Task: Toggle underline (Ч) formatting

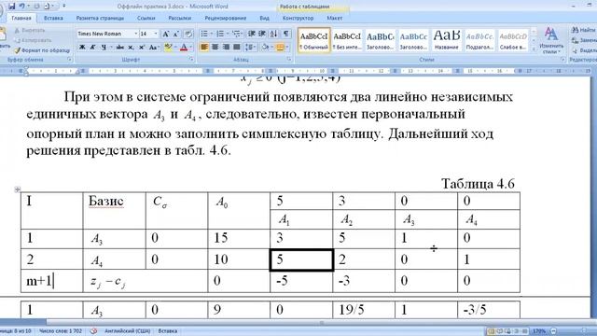Action: tap(104, 48)
